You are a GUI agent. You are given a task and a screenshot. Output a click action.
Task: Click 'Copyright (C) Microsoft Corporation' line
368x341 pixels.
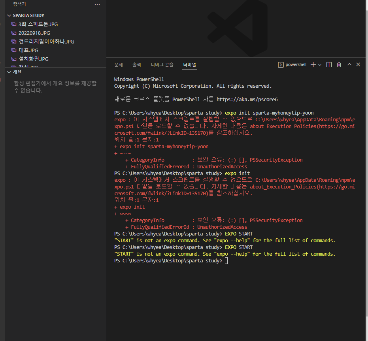point(192,86)
